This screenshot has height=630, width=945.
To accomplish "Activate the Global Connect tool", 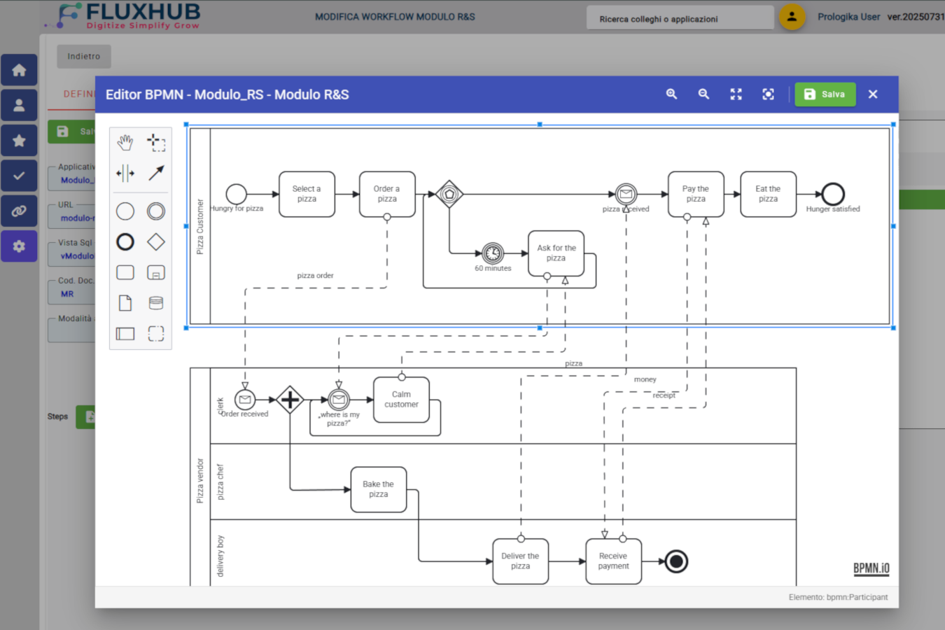I will pyautogui.click(x=156, y=173).
